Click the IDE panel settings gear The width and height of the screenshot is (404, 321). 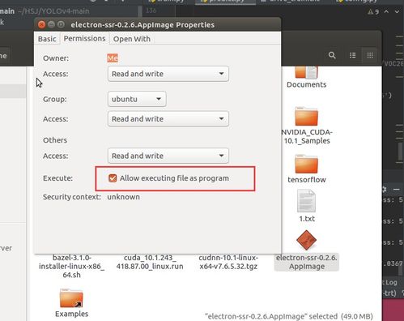tap(385, 189)
